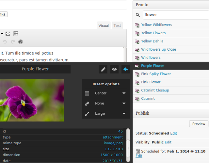
Task: Open Catmint Closeup search result
Action: pyautogui.click(x=155, y=90)
